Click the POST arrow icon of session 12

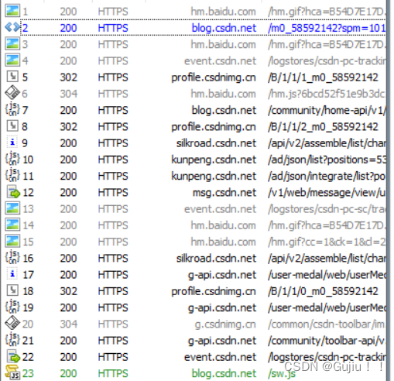[13, 192]
